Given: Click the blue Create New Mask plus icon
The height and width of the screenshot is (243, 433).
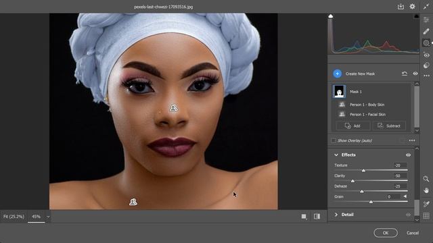Looking at the screenshot, I should click(x=337, y=74).
